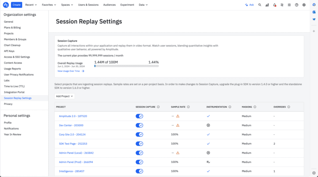Disable session capture for Corp Site 2.0
Image resolution: width=318 pixels, height=177 pixels.
[139, 135]
